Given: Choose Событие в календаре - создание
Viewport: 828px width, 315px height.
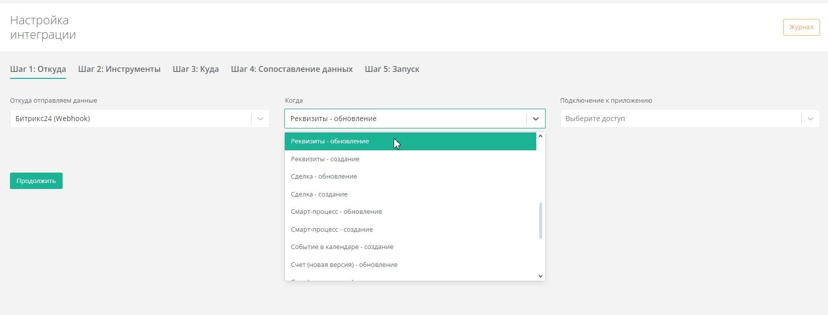Looking at the screenshot, I should click(342, 247).
